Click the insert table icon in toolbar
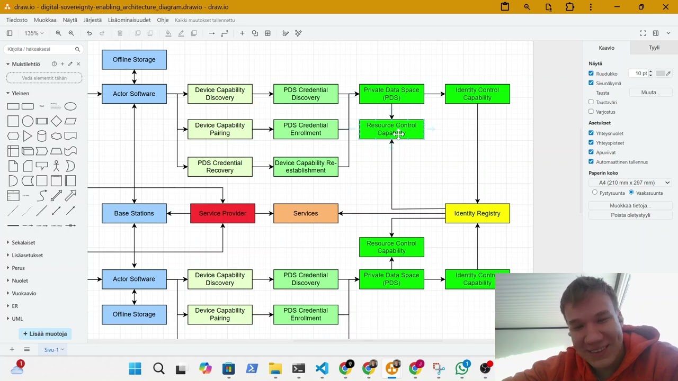 pos(267,33)
